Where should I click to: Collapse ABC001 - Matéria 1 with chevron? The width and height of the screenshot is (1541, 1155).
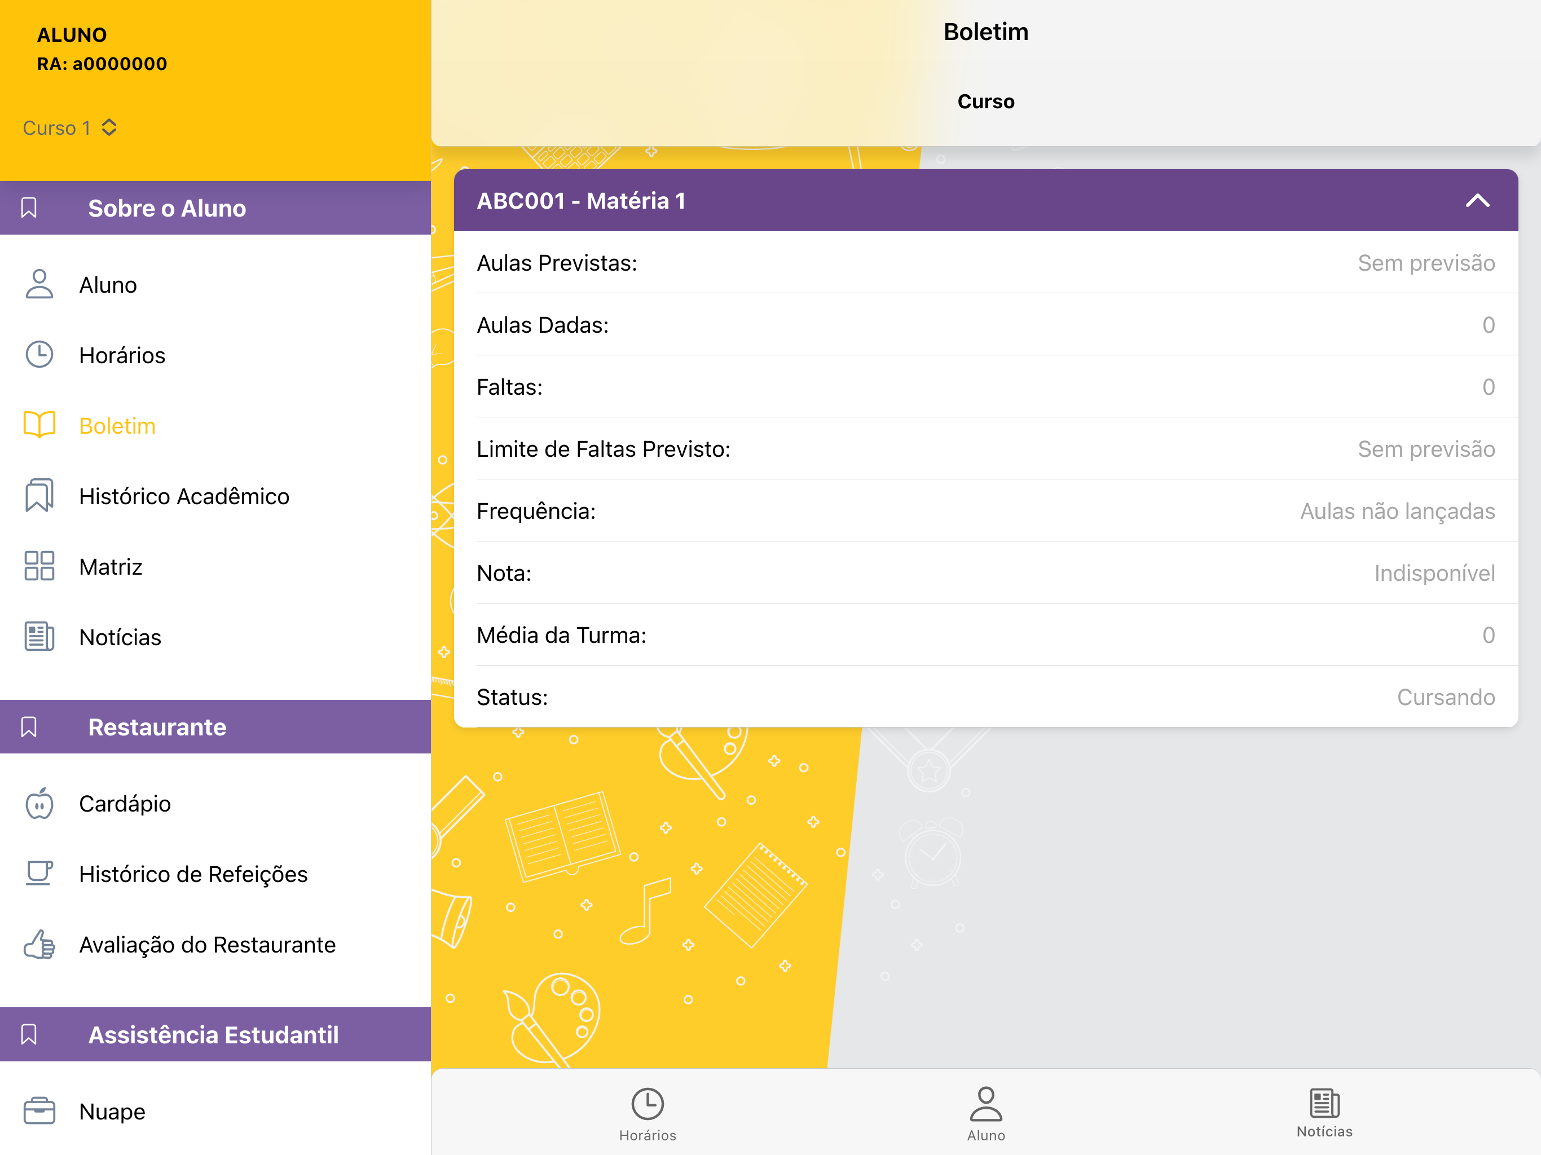tap(1477, 201)
